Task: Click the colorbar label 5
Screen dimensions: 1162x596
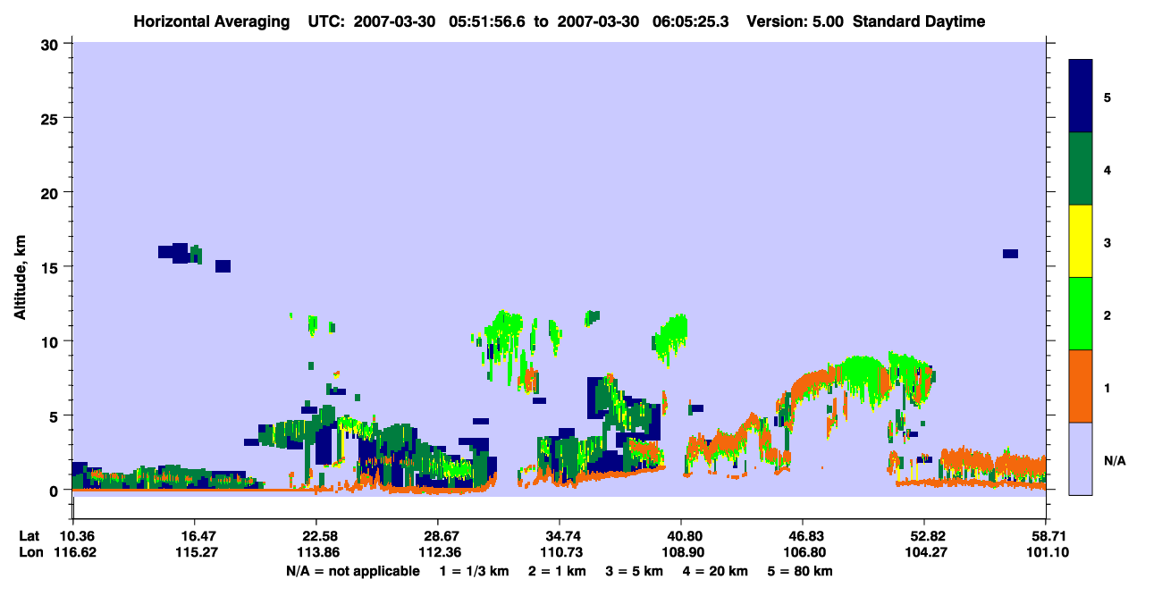Action: pos(1107,97)
